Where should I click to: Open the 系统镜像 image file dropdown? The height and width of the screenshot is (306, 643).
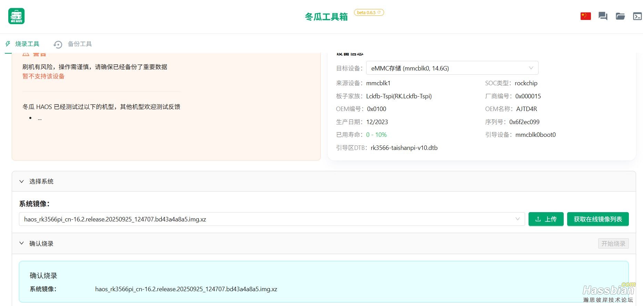pyautogui.click(x=272, y=219)
